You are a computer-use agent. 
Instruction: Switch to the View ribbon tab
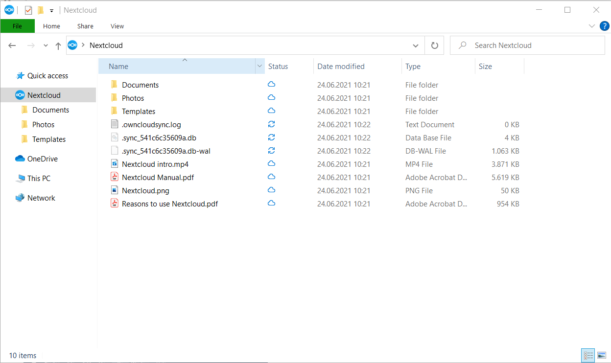117,26
